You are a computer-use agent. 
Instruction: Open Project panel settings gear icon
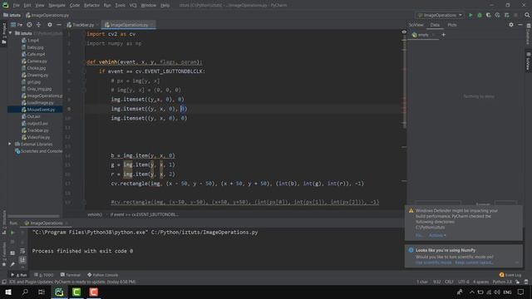point(50,25)
